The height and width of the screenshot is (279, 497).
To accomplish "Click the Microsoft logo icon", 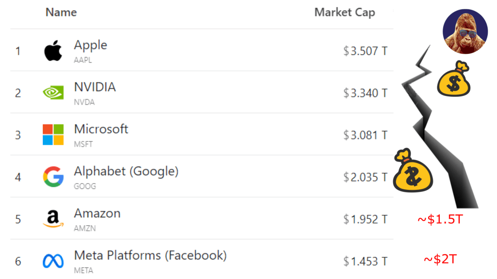I will 53,135.
